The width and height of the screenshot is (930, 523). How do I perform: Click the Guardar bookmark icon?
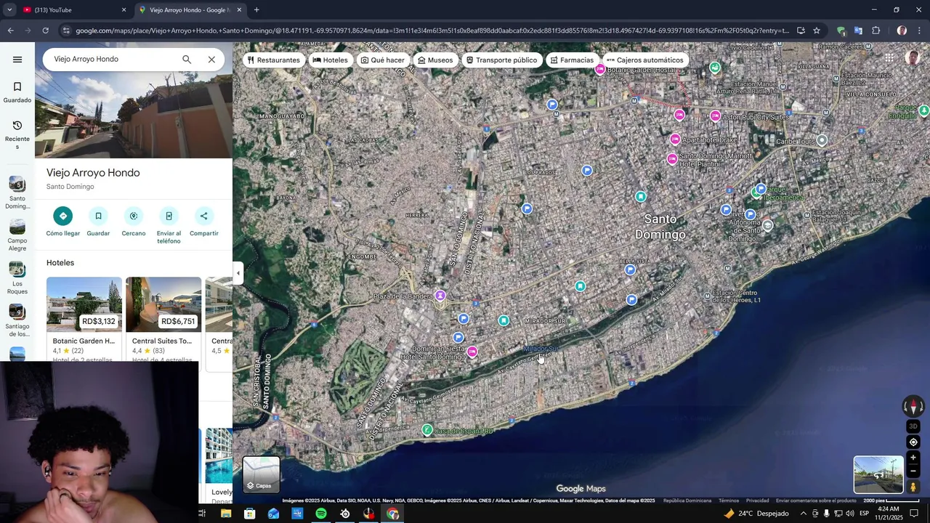pos(98,216)
